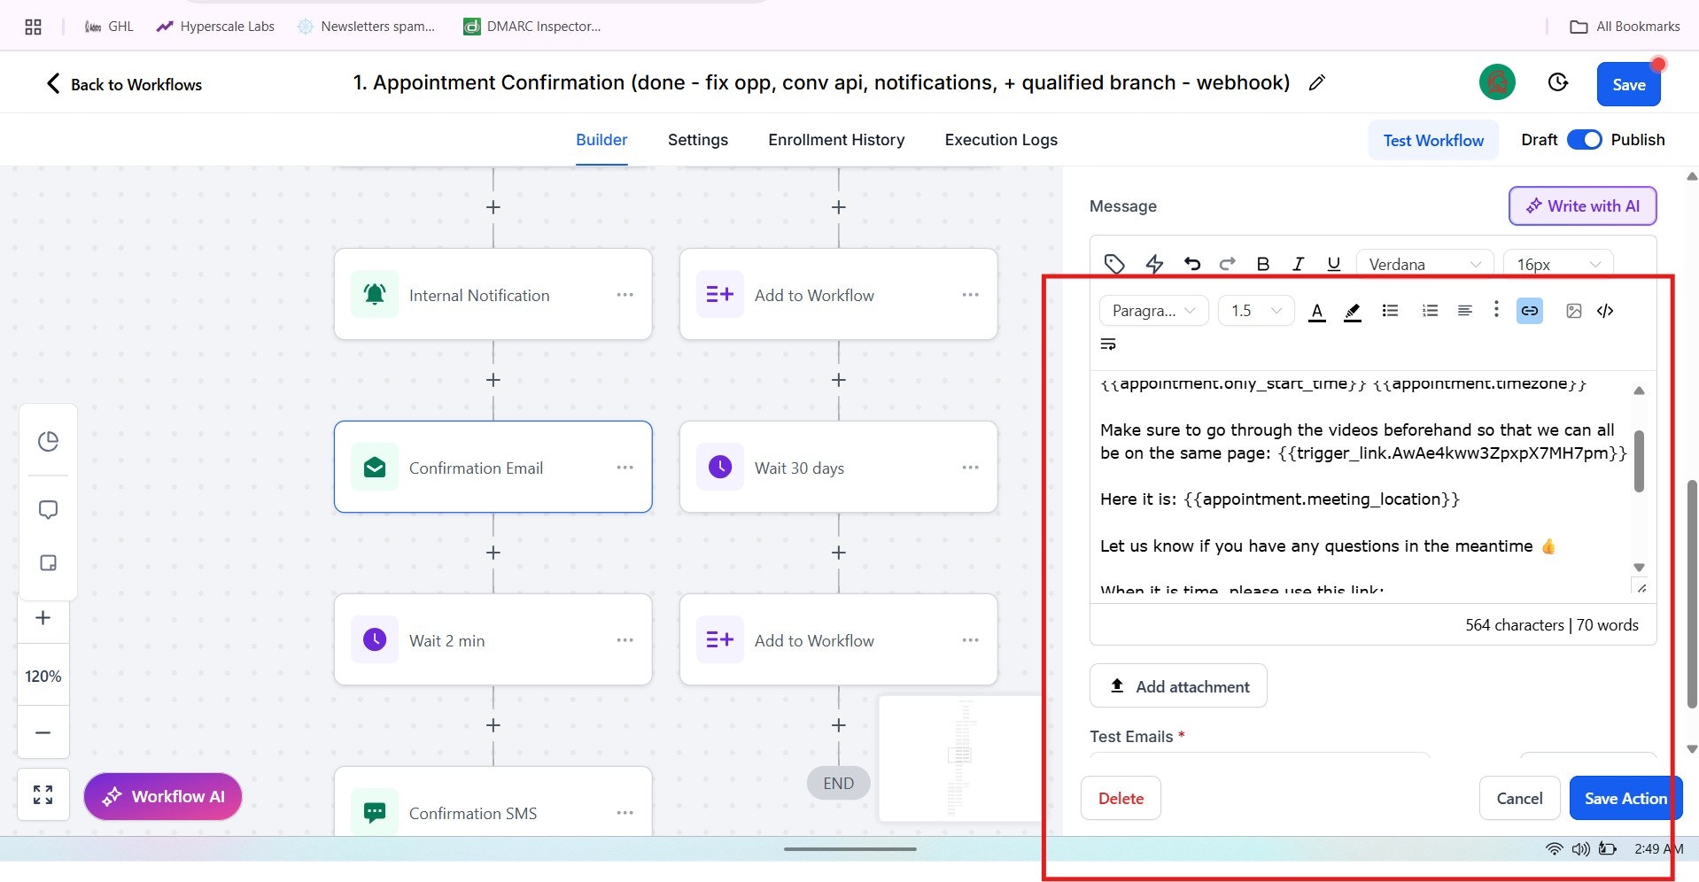
Task: Switch the workflow from Draft to Publish
Action: coord(1585,139)
